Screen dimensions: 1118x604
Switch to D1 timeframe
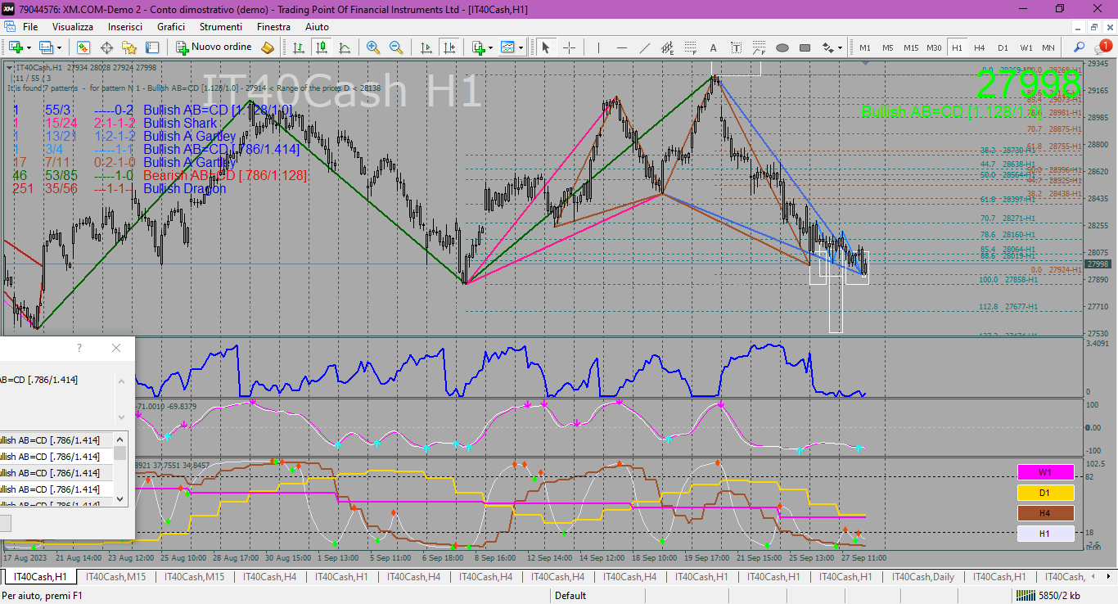[x=1003, y=47]
